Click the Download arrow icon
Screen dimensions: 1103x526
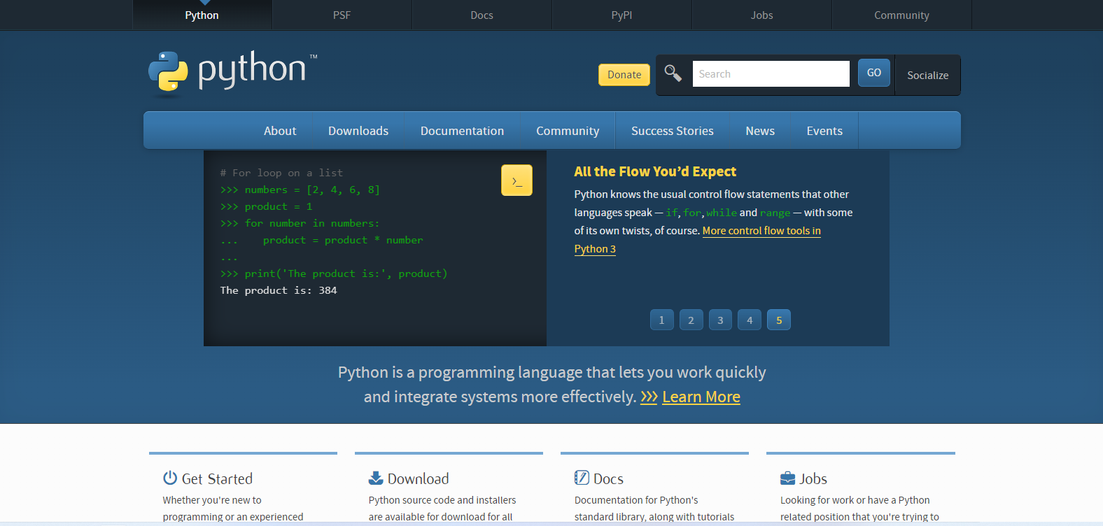pyautogui.click(x=376, y=478)
